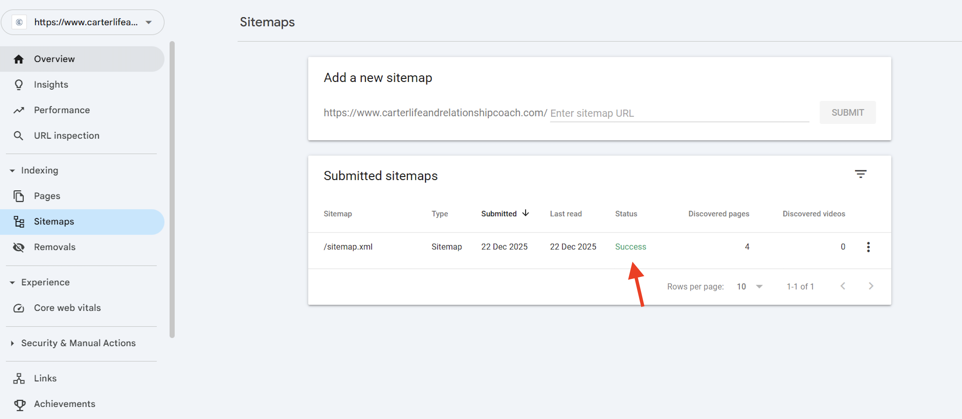Click the Core web vitals gauge icon
The height and width of the screenshot is (419, 962).
point(19,308)
